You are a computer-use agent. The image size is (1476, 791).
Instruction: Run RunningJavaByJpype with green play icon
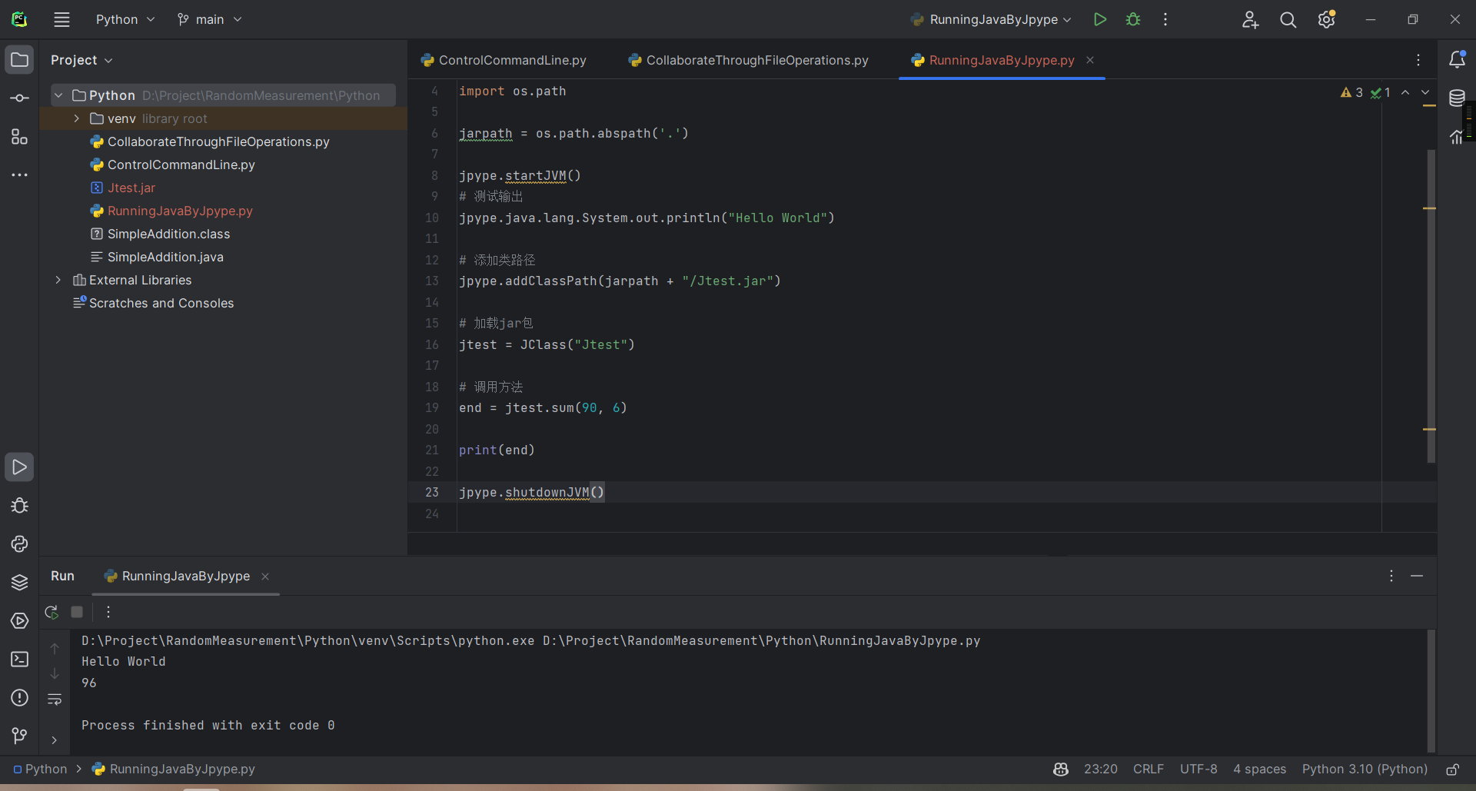coord(1099,20)
